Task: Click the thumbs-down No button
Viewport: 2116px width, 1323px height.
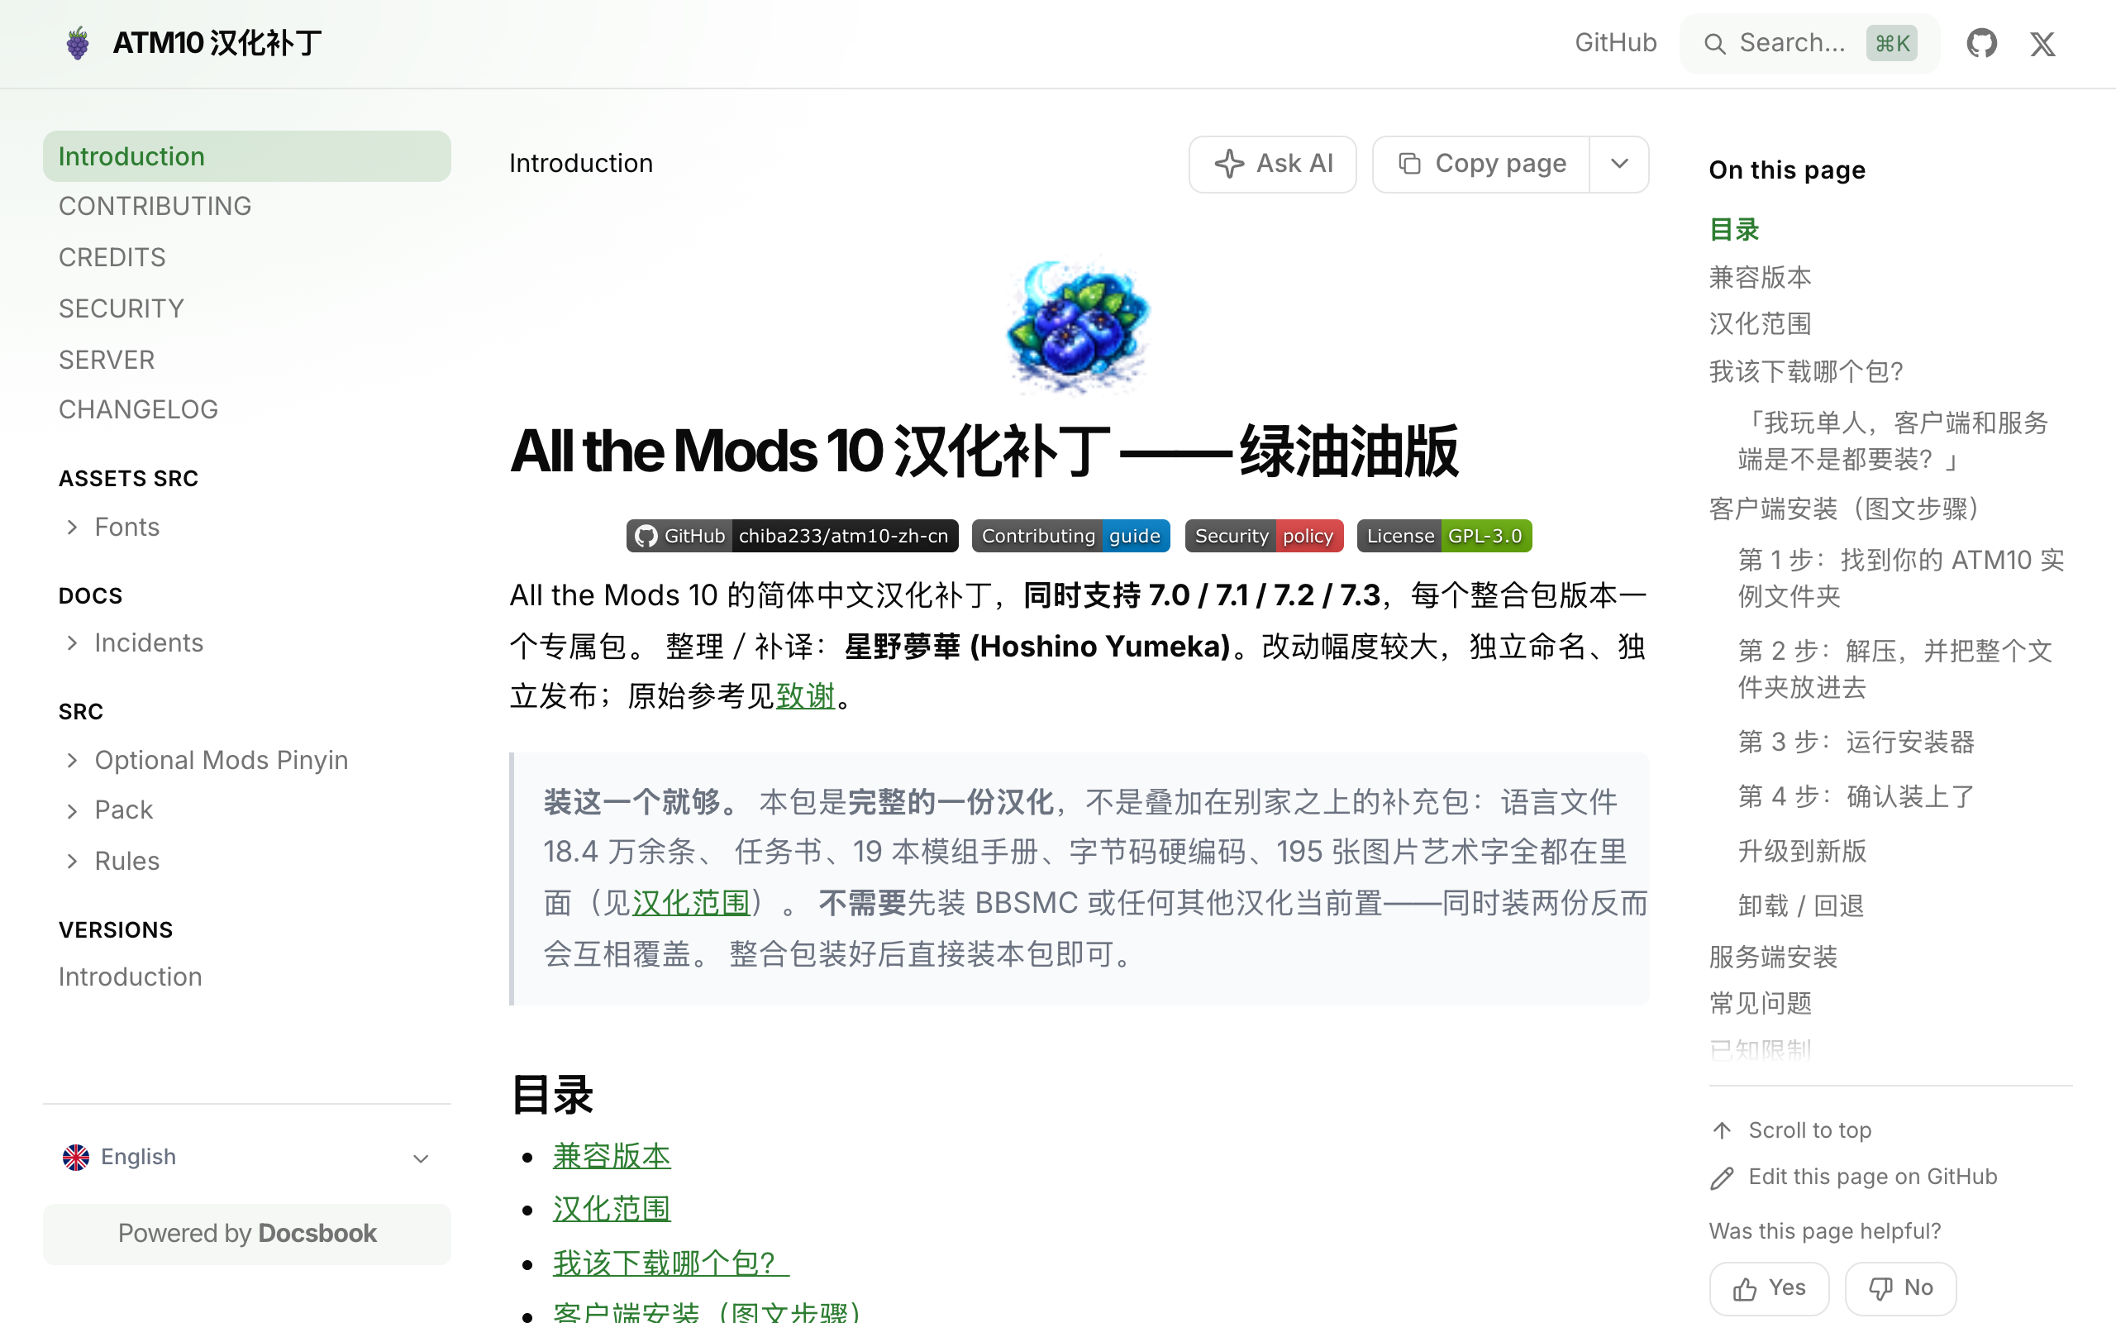Action: click(1900, 1288)
